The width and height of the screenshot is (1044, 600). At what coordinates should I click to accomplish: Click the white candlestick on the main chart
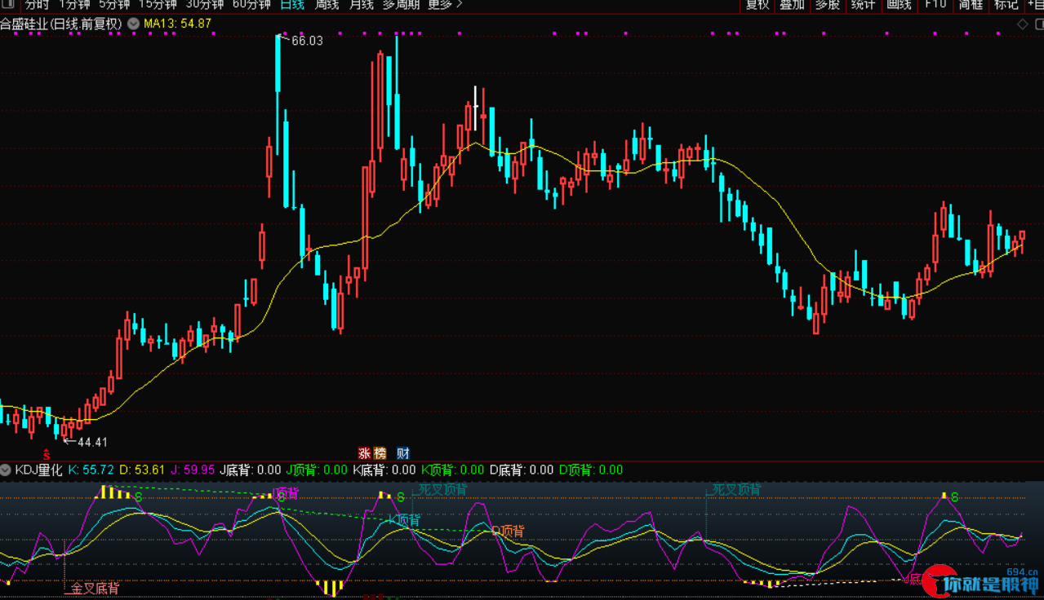click(475, 108)
